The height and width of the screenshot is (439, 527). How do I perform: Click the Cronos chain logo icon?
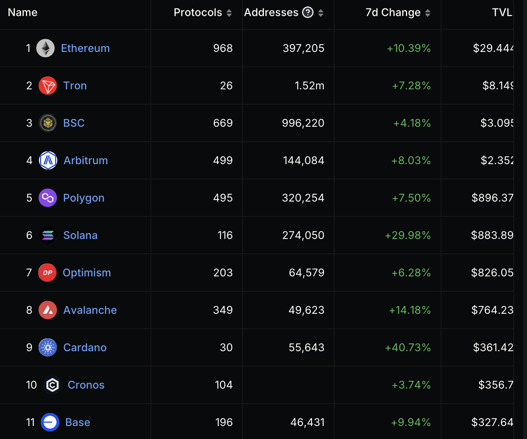coord(52,385)
